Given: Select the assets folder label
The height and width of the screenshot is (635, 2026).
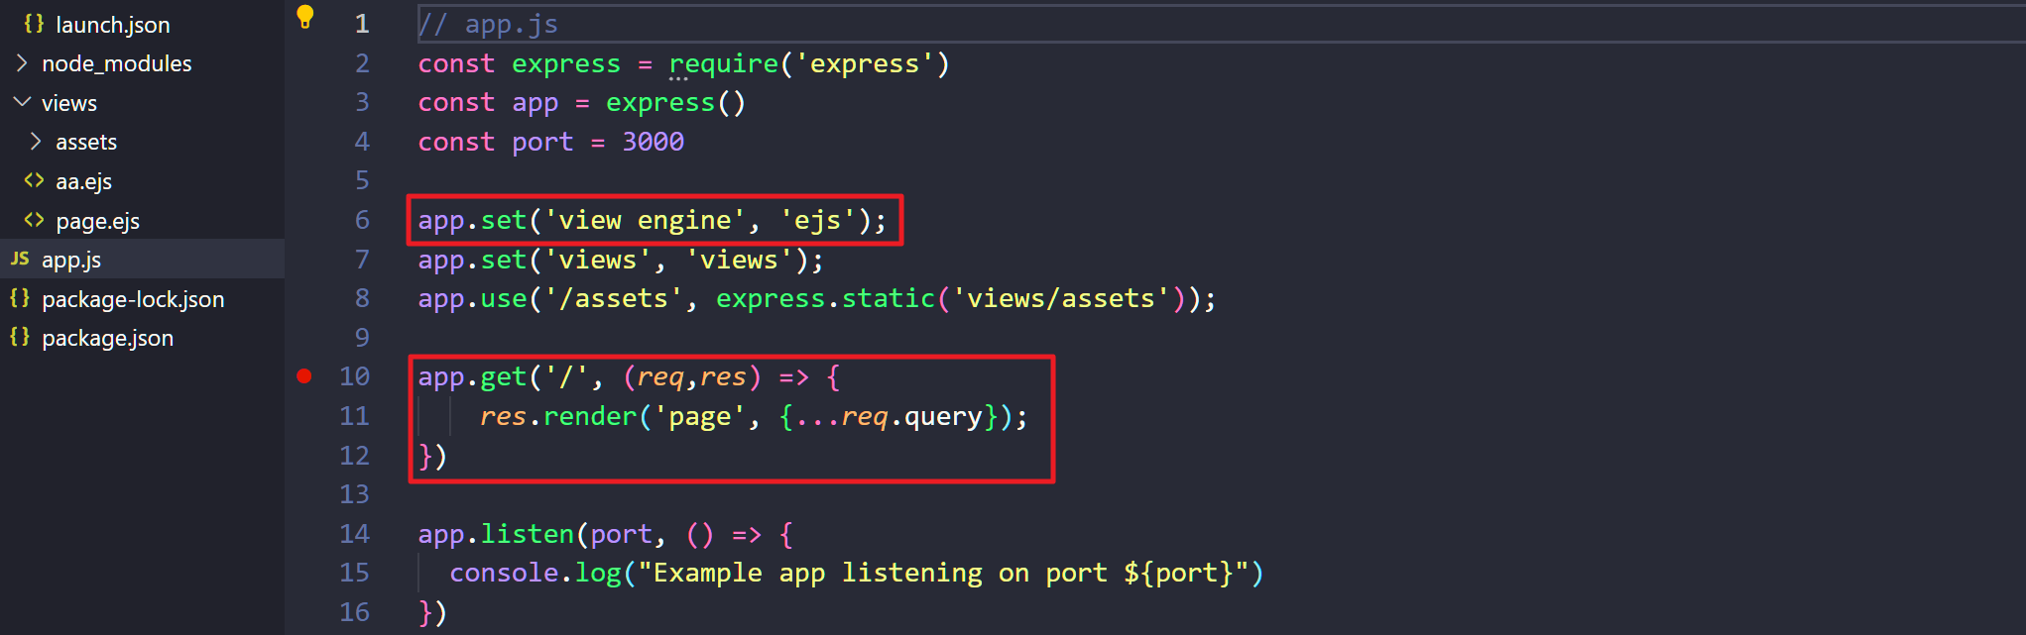Looking at the screenshot, I should 86,142.
